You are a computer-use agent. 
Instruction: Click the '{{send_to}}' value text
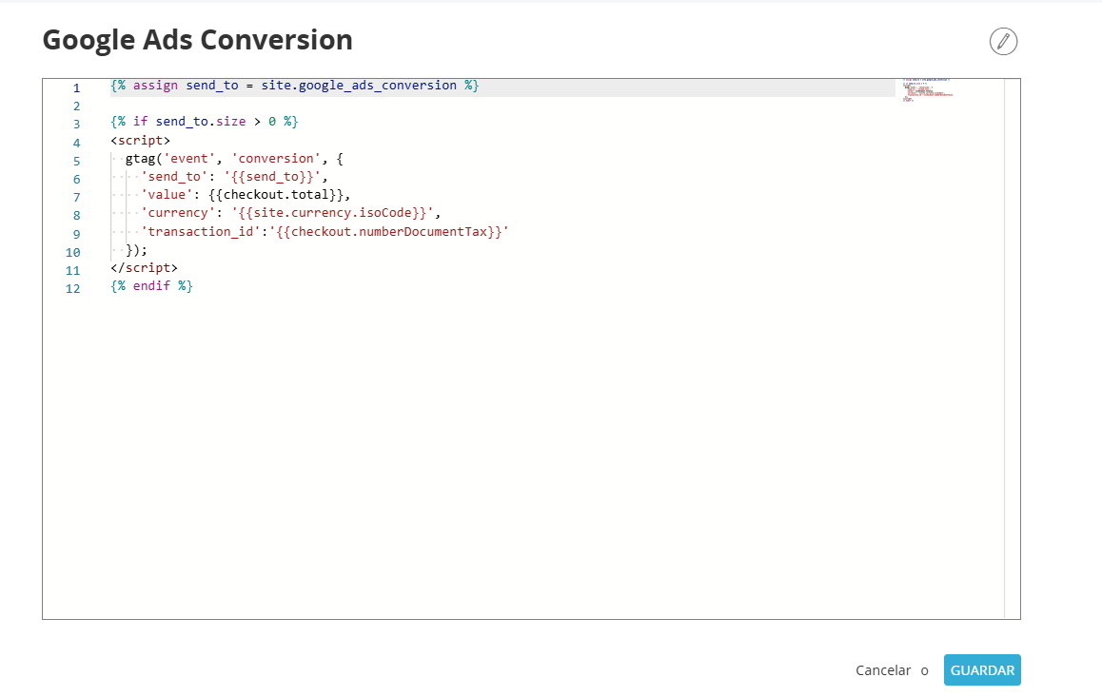(273, 177)
